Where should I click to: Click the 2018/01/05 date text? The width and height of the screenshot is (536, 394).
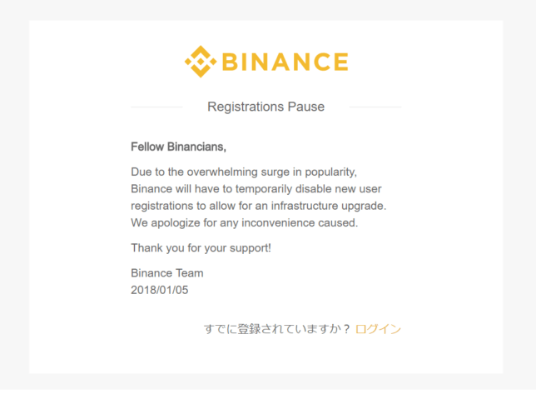pos(160,290)
